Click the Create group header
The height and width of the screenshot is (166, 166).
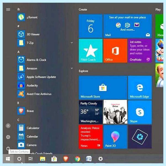click(x=83, y=9)
